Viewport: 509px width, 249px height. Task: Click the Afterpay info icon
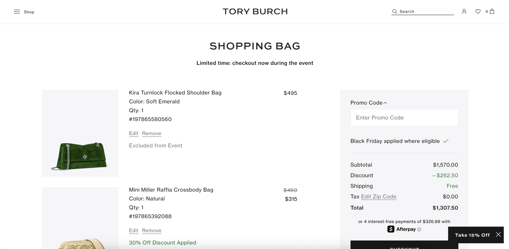click(419, 229)
